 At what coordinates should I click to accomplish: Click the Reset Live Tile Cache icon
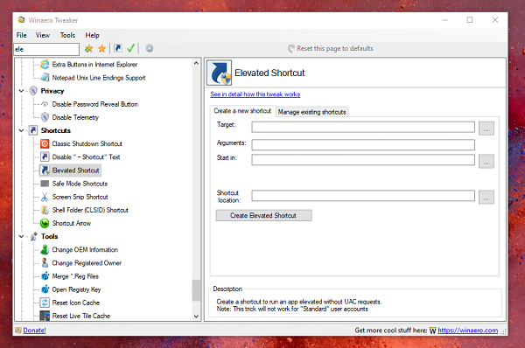(45, 316)
